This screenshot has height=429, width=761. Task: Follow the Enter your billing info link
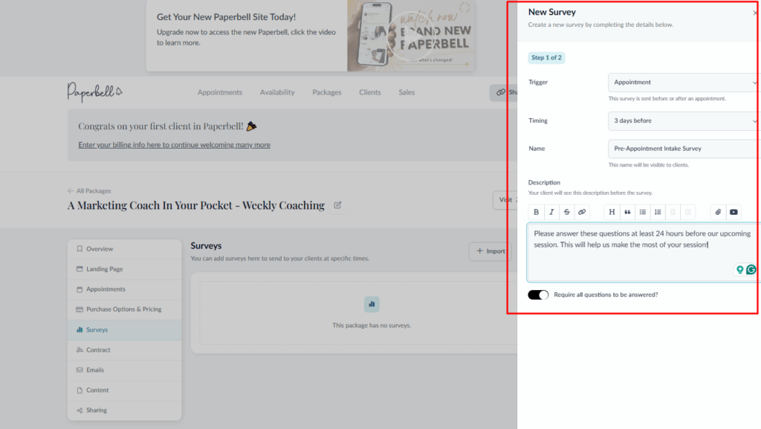tap(174, 145)
